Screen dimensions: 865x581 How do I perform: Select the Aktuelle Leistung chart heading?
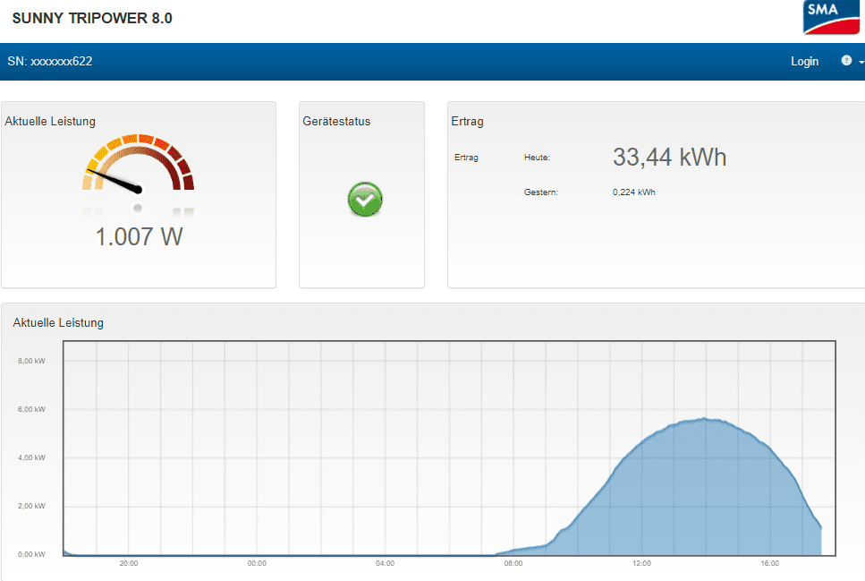[x=58, y=322]
